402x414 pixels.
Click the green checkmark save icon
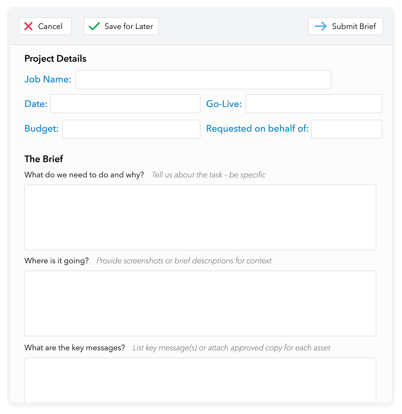tap(94, 26)
